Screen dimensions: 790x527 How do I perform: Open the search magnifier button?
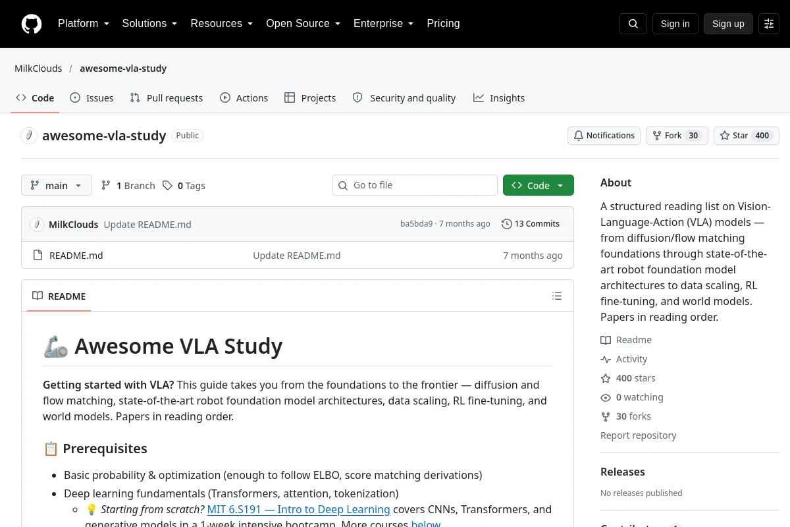(x=633, y=24)
